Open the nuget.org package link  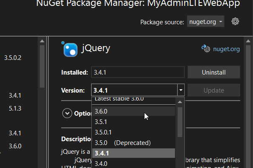[226, 49]
